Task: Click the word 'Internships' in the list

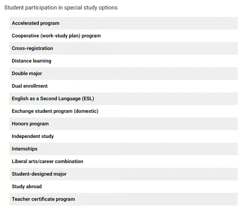Action: tap(25, 149)
